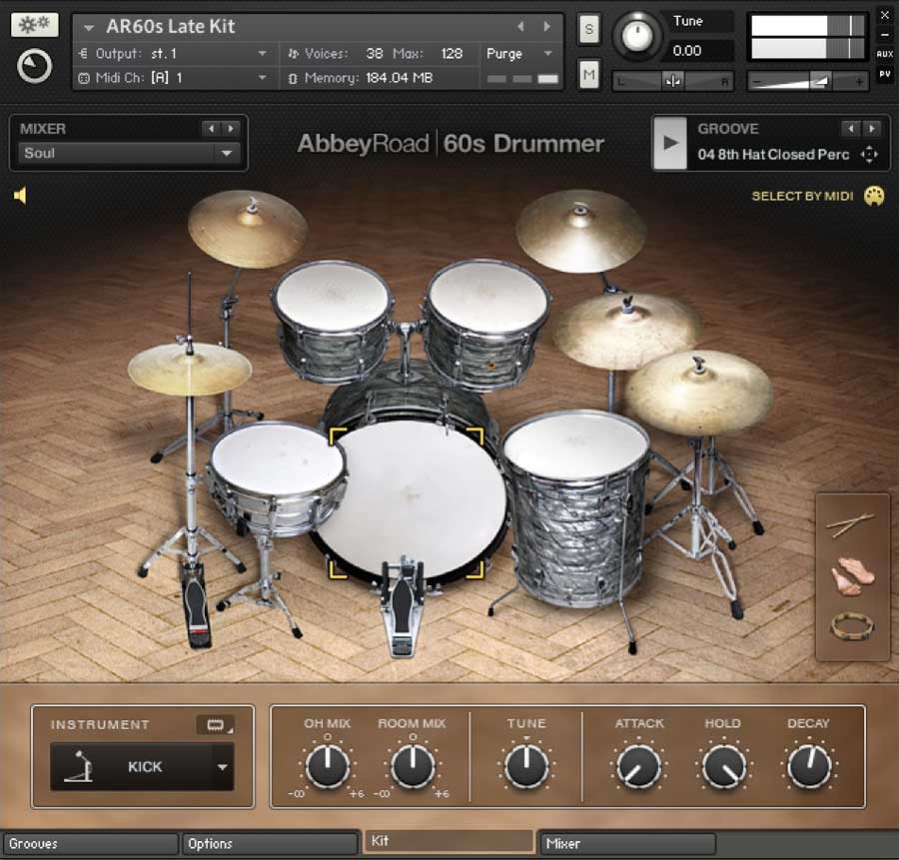Expand the Mixer preset Soul dropdown
The image size is (899, 860).
coord(227,153)
